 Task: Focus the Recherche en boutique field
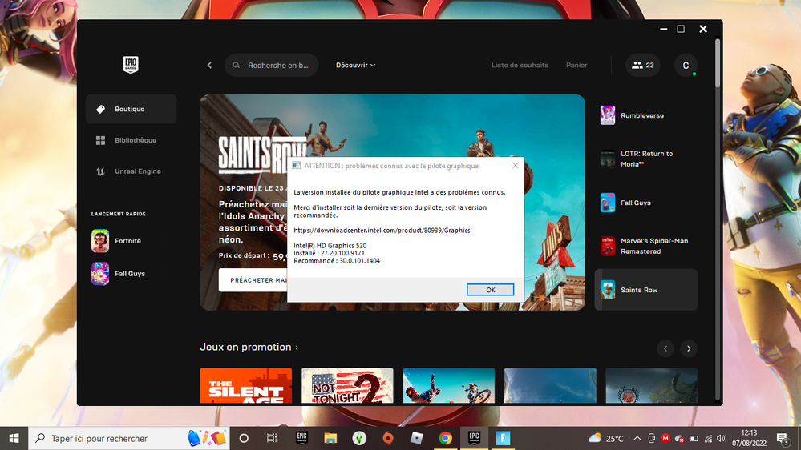[271, 66]
